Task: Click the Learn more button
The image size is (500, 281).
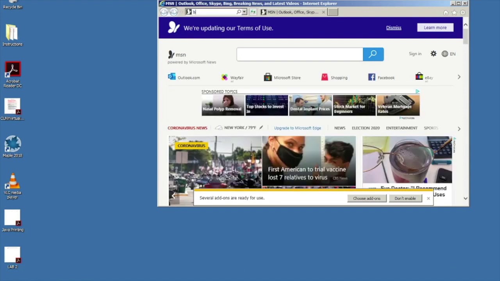Action: (435, 28)
